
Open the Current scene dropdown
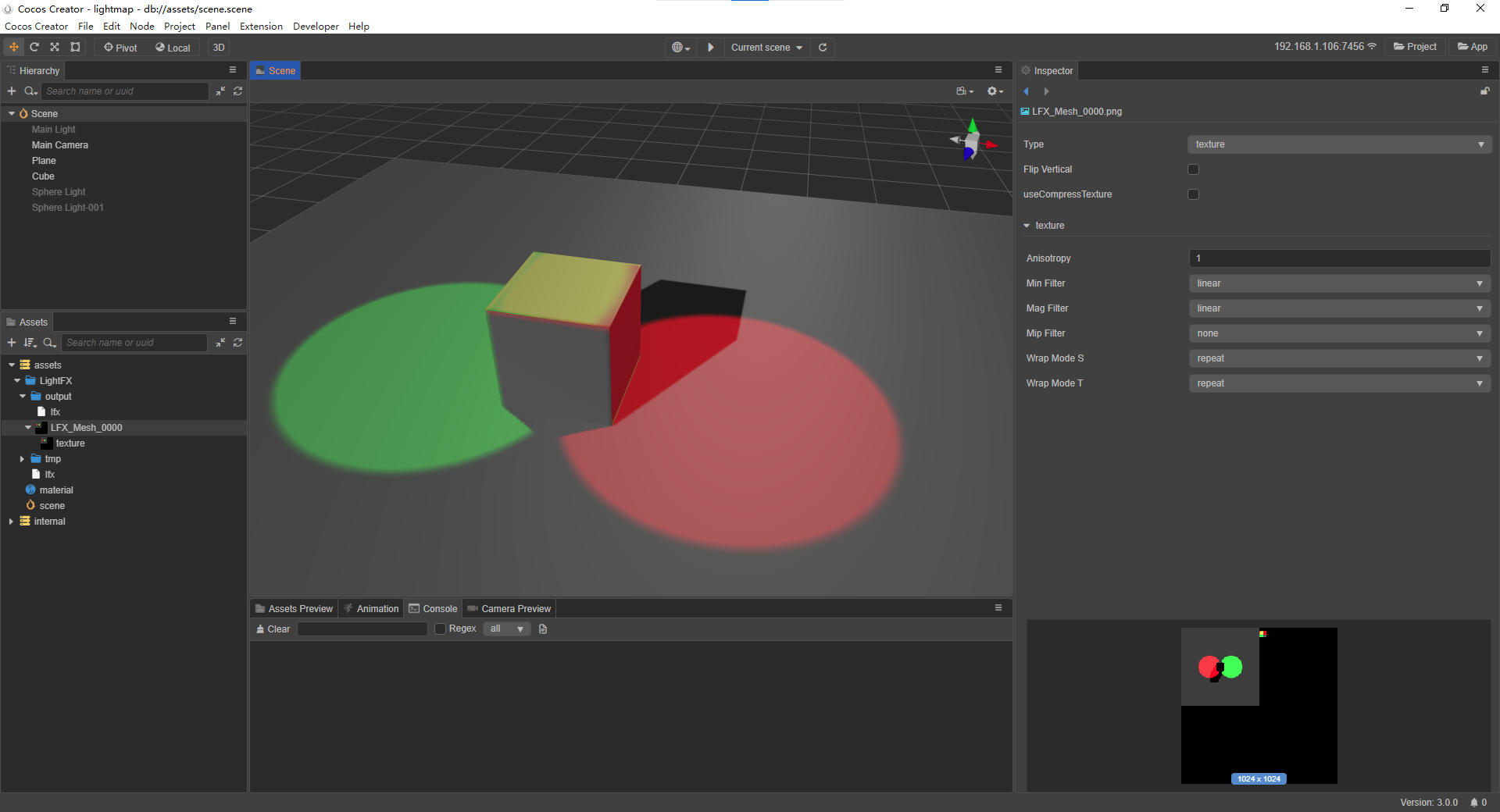(766, 48)
